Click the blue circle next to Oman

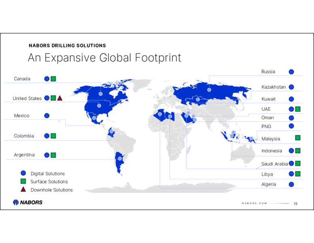coord(291,118)
